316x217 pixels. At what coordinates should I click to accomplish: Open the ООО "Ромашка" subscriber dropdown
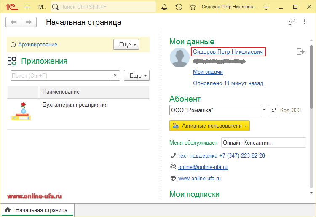[x=264, y=110]
